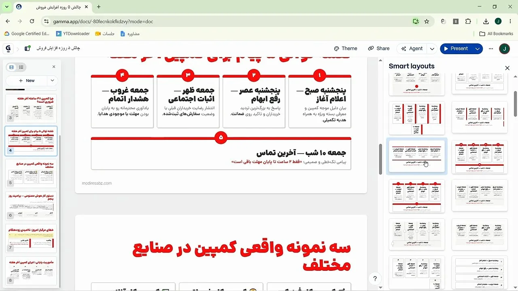The height and width of the screenshot is (291, 518).
Task: Click the install app icon in address bar
Action: (x=416, y=21)
